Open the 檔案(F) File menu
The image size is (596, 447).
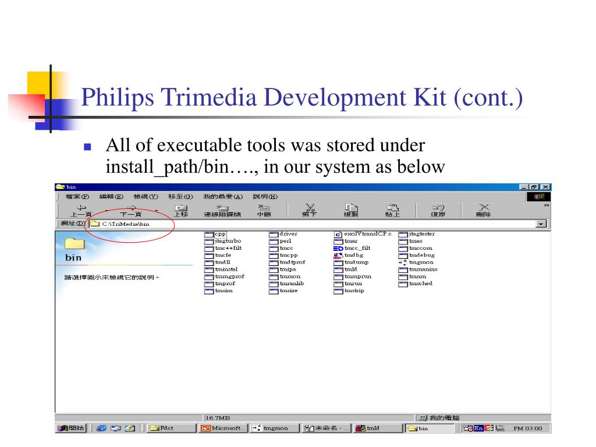(77, 197)
